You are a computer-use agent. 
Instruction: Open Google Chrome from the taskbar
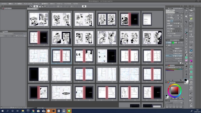(33, 111)
